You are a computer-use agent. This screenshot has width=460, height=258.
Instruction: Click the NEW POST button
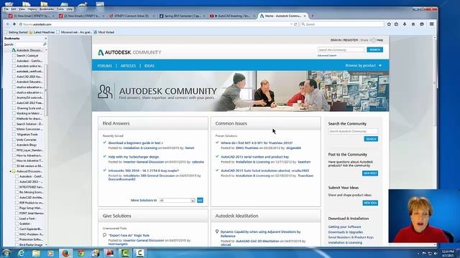click(x=370, y=173)
